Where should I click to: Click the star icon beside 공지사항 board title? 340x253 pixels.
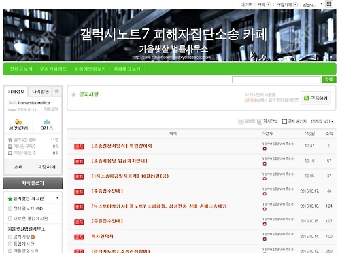[73, 95]
